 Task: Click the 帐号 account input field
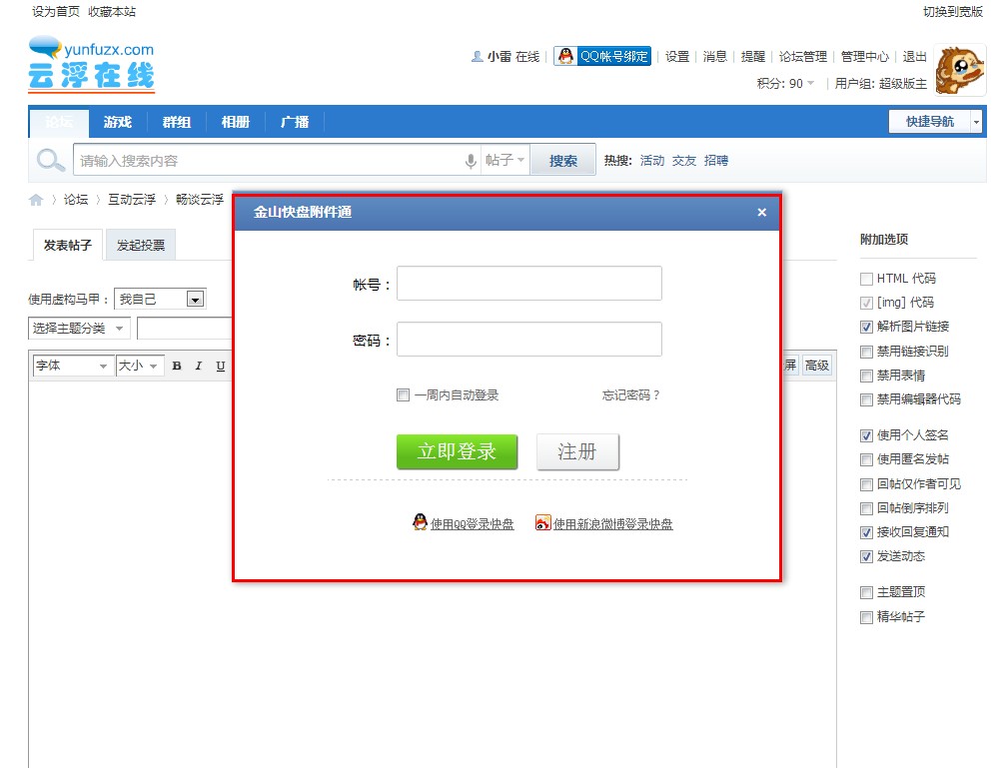click(528, 283)
